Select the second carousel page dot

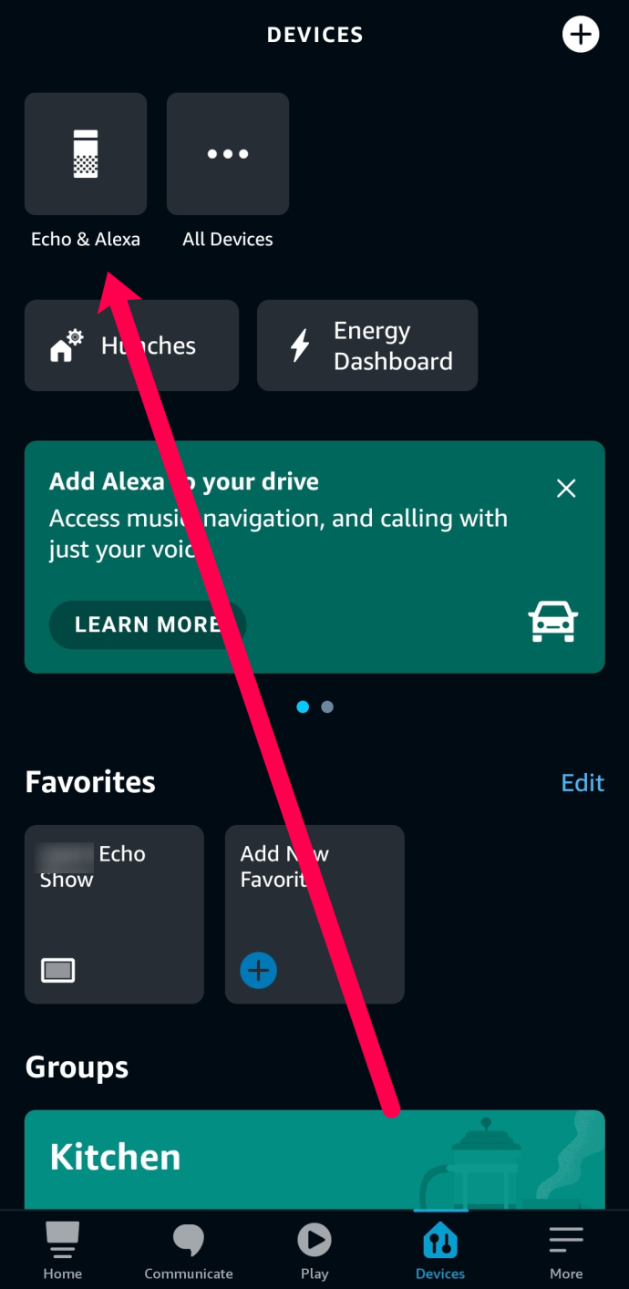327,706
